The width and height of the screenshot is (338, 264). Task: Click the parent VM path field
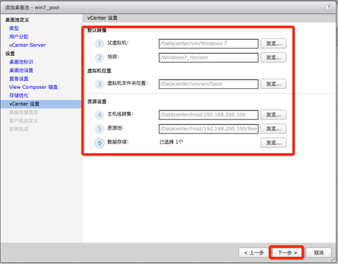[208, 44]
